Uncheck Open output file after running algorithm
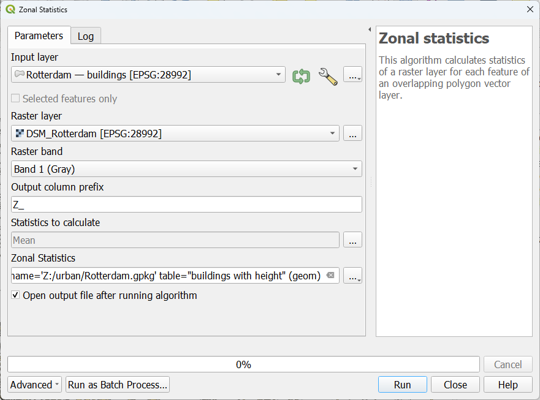 [15, 295]
